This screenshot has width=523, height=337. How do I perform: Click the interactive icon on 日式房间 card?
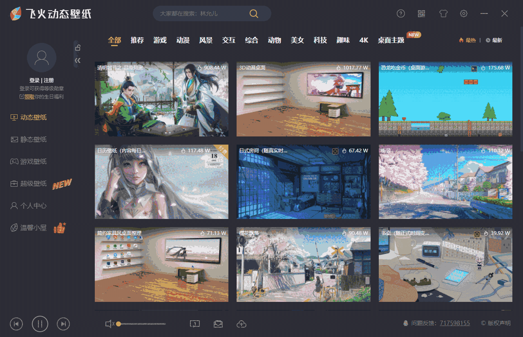pos(335,151)
